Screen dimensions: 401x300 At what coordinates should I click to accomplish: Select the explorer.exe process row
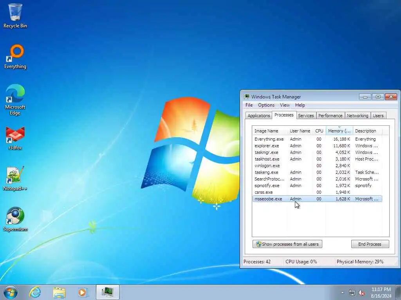click(x=317, y=146)
